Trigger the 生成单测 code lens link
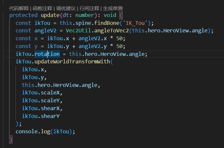Image resolution: width=224 pixels, height=148 pixels. pyautogui.click(x=113, y=8)
